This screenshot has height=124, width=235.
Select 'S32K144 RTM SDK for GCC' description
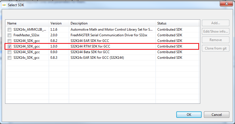click(90, 46)
